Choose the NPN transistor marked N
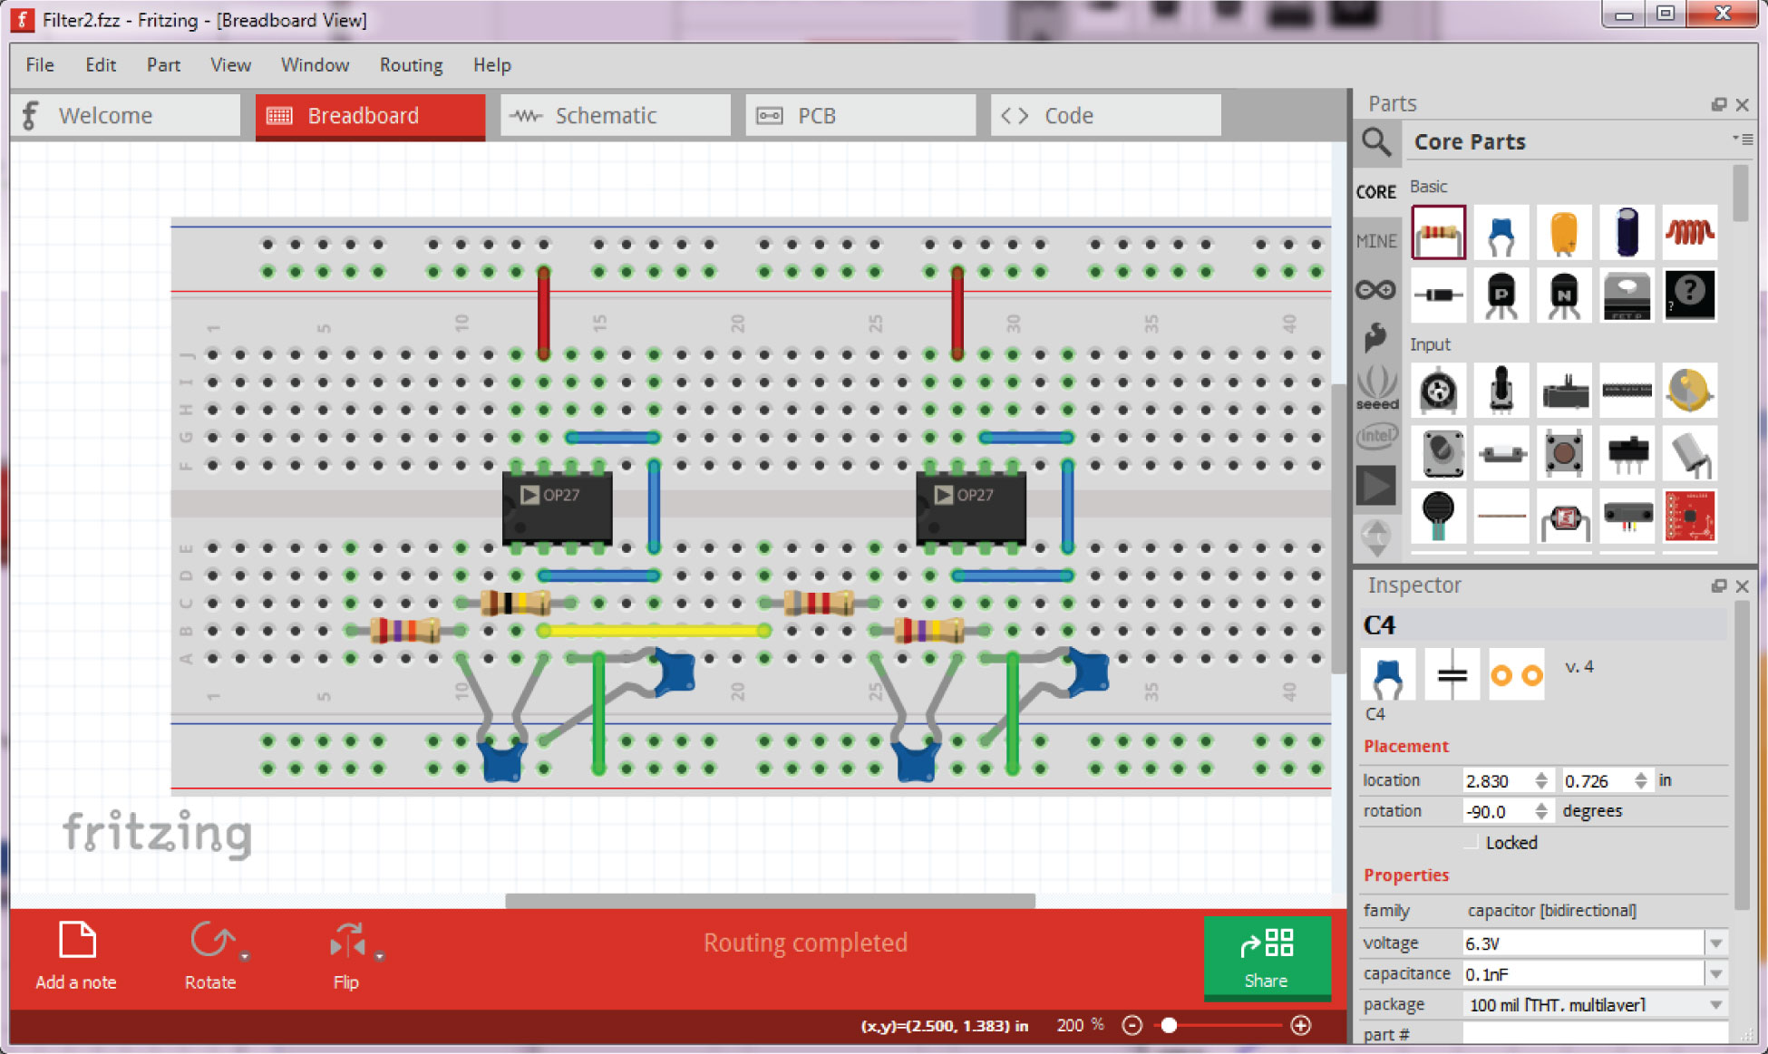This screenshot has height=1054, width=1768. click(x=1564, y=295)
